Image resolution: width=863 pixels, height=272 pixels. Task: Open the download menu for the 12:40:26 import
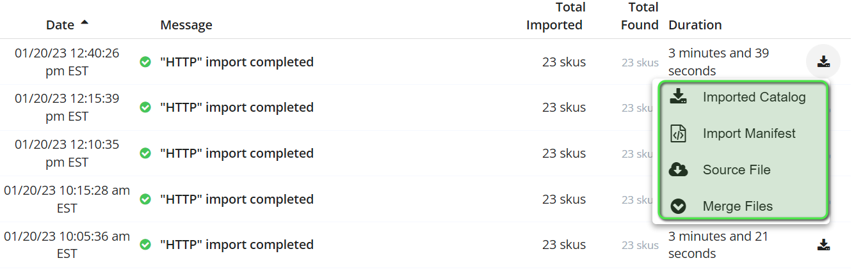823,62
